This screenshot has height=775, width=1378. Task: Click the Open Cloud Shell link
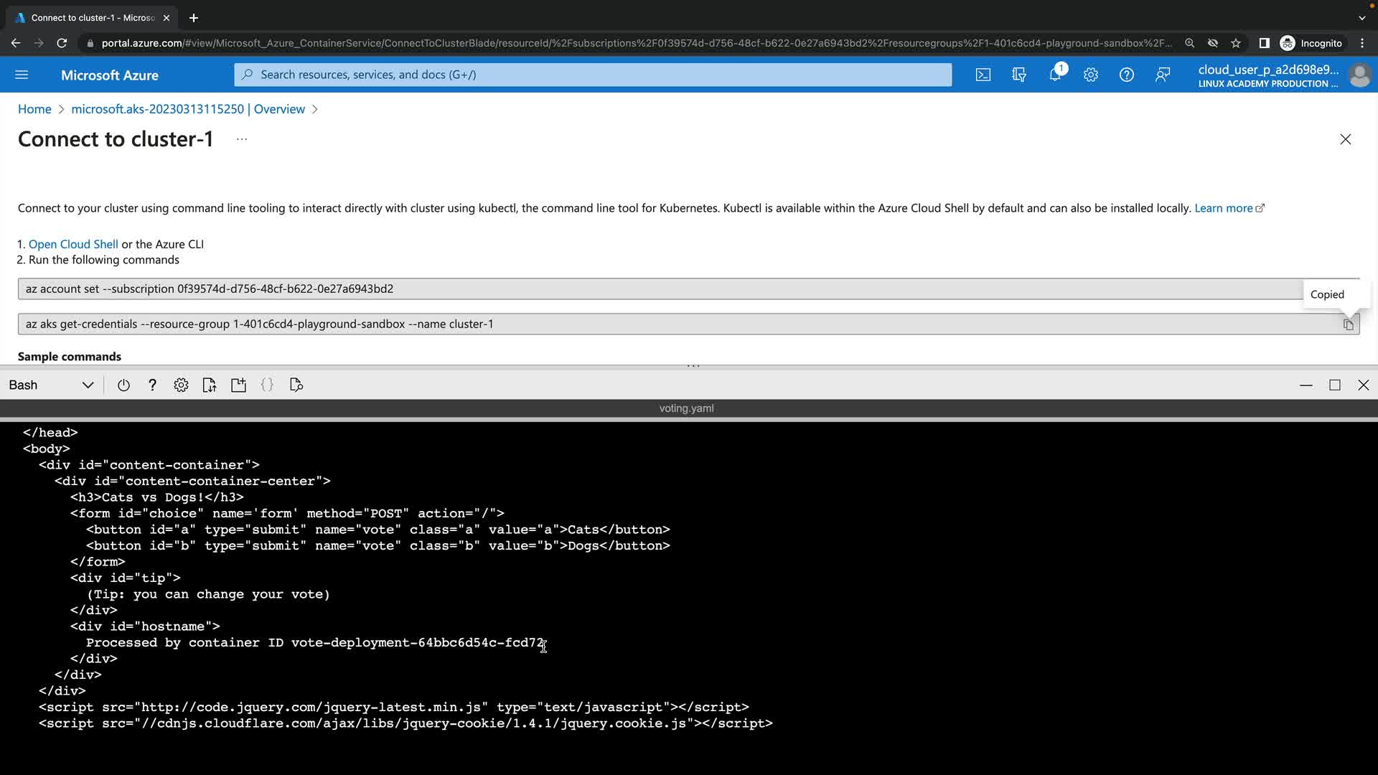73,244
